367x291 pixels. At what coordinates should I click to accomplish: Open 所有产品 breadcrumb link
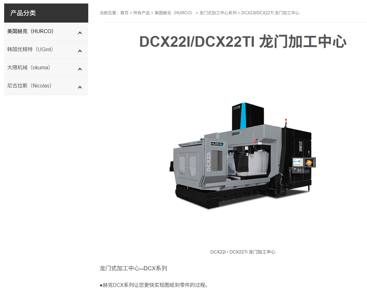(x=141, y=13)
